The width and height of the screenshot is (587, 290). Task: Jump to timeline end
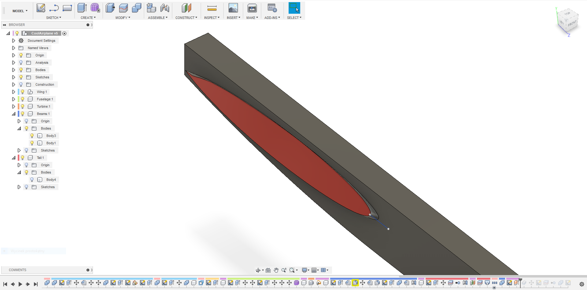(36, 284)
